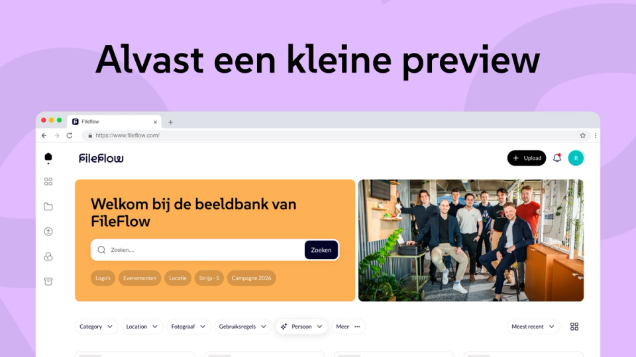Select the Fileflow browser tab
The height and width of the screenshot is (357, 636).
tap(114, 122)
